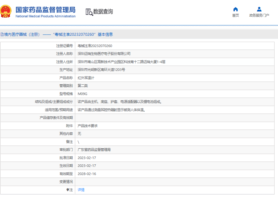Select expiry date 2028-02-16

coord(87,174)
